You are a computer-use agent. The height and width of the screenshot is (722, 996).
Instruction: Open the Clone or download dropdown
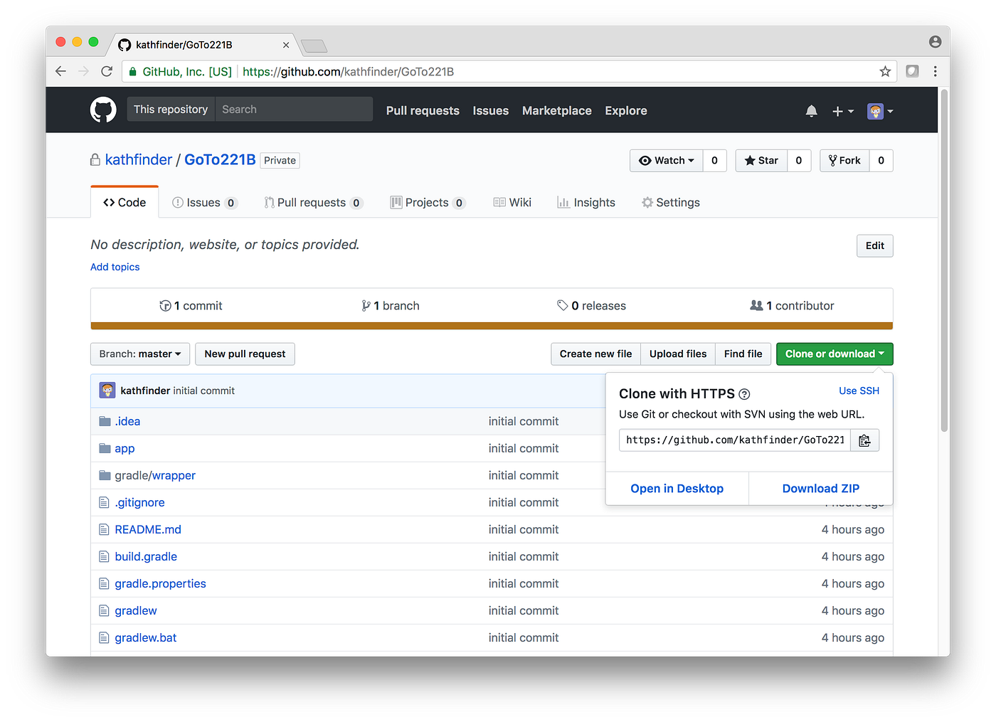tap(834, 354)
